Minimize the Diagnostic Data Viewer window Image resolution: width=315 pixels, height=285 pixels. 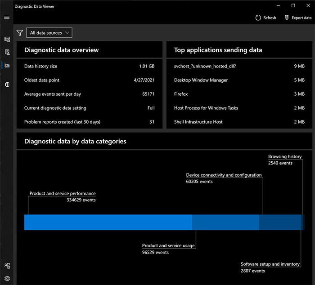point(278,6)
